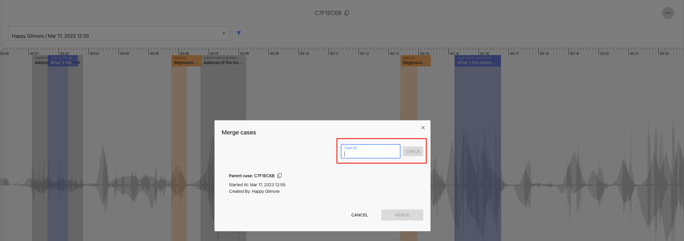The height and width of the screenshot is (241, 684).
Task: Select the Case Entry segment near 00:02
Action: pyautogui.click(x=62, y=61)
